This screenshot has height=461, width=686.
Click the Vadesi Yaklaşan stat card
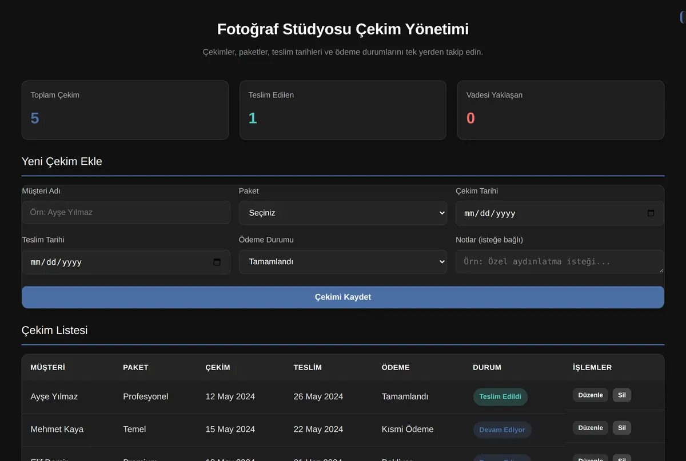click(x=561, y=110)
